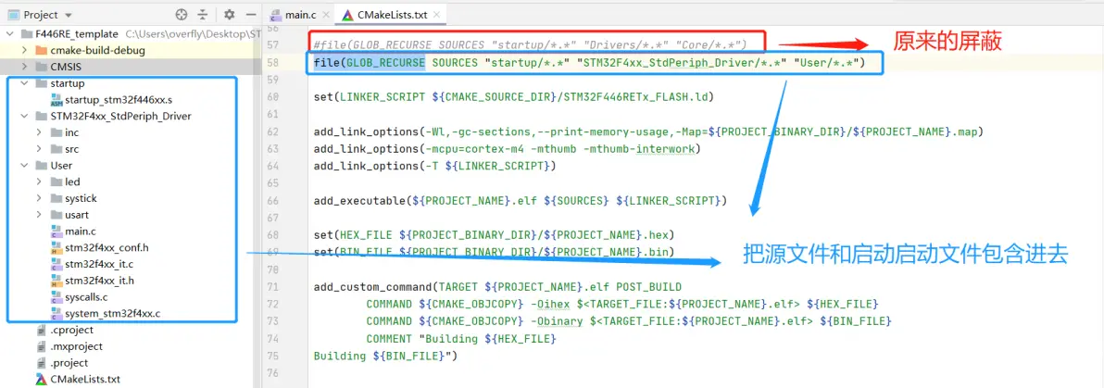Screen dimensions: 1104x388
Task: Expand the src folder
Action: click(41, 148)
